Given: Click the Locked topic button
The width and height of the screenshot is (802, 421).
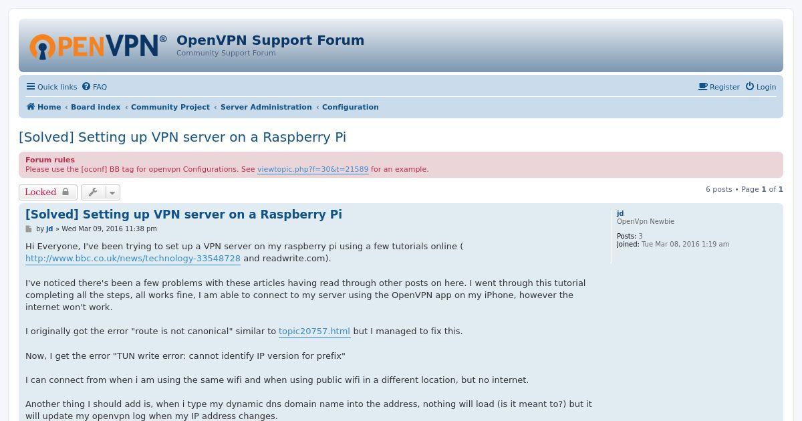Looking at the screenshot, I should [x=48, y=192].
